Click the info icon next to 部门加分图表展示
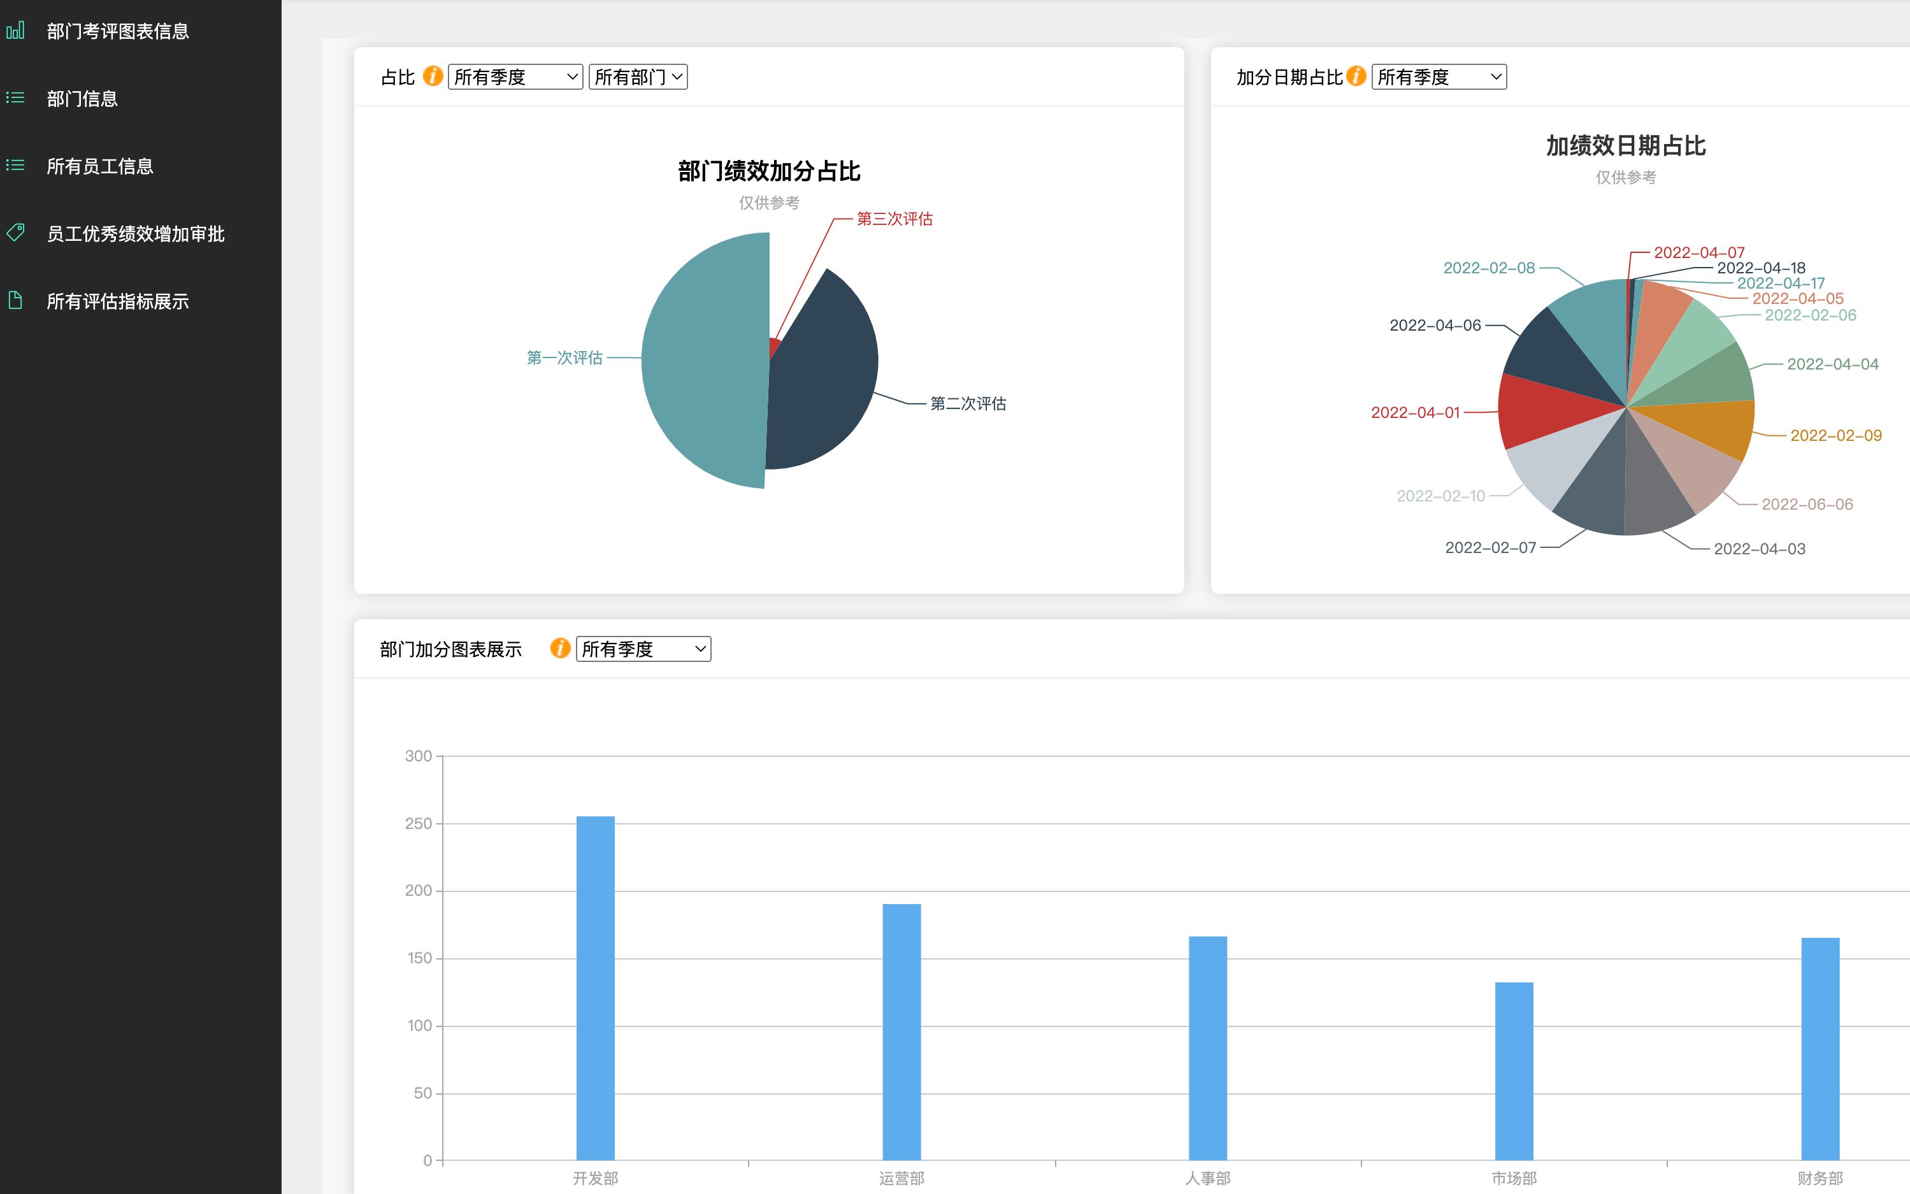 pos(560,649)
